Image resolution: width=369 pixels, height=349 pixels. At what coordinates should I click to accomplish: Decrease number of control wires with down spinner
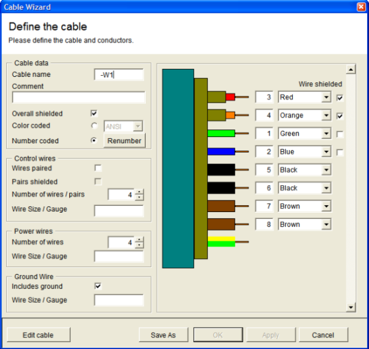tap(139, 197)
